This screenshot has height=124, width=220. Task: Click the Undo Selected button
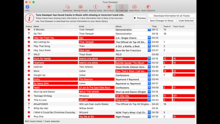point(186,20)
